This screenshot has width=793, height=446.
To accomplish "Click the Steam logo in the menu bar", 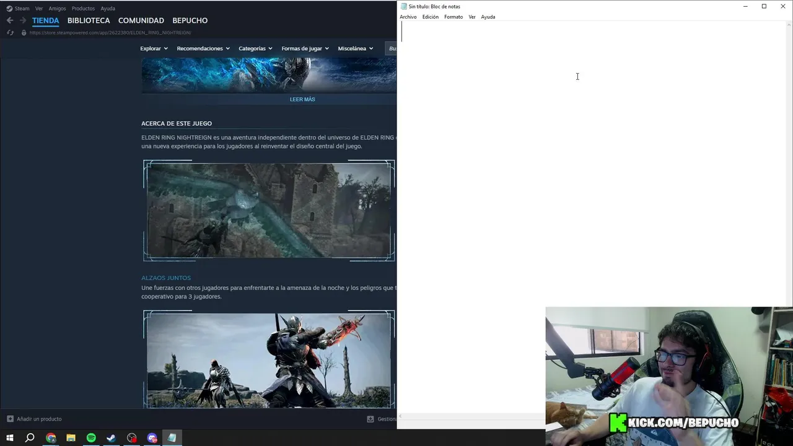I will 9,9.
